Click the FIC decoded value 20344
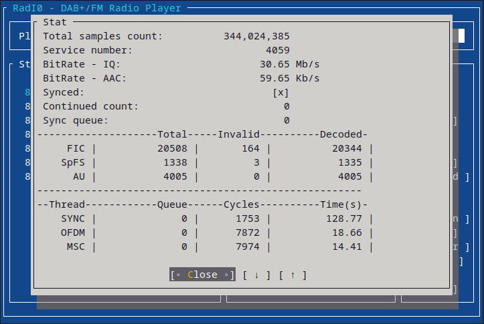Screen dimensions: 484x324 [347, 148]
